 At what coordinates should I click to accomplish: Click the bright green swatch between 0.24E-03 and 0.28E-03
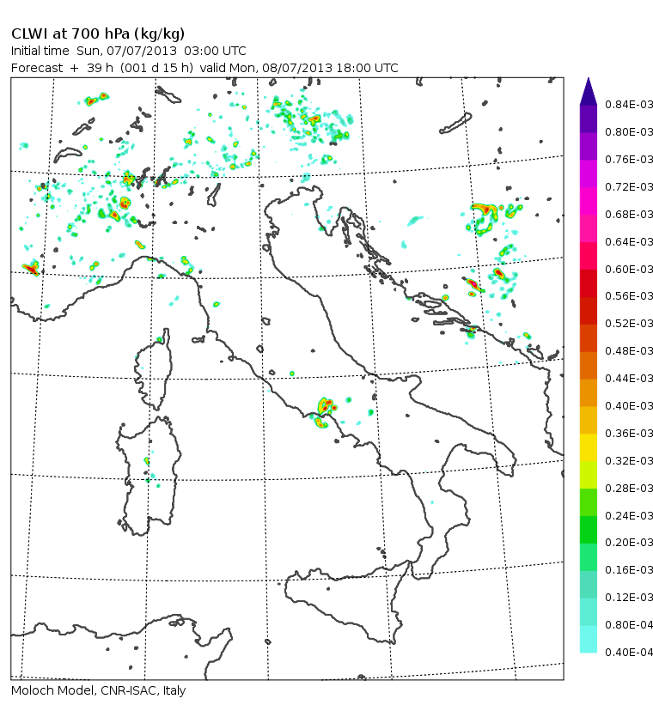point(588,502)
